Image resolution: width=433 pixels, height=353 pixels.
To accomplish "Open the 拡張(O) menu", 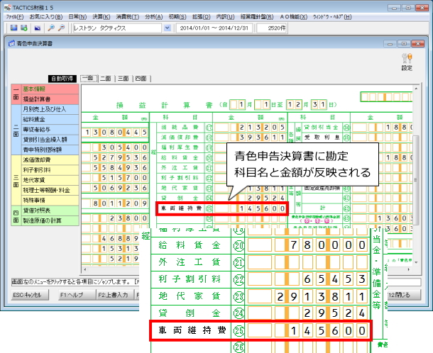I will click(202, 17).
